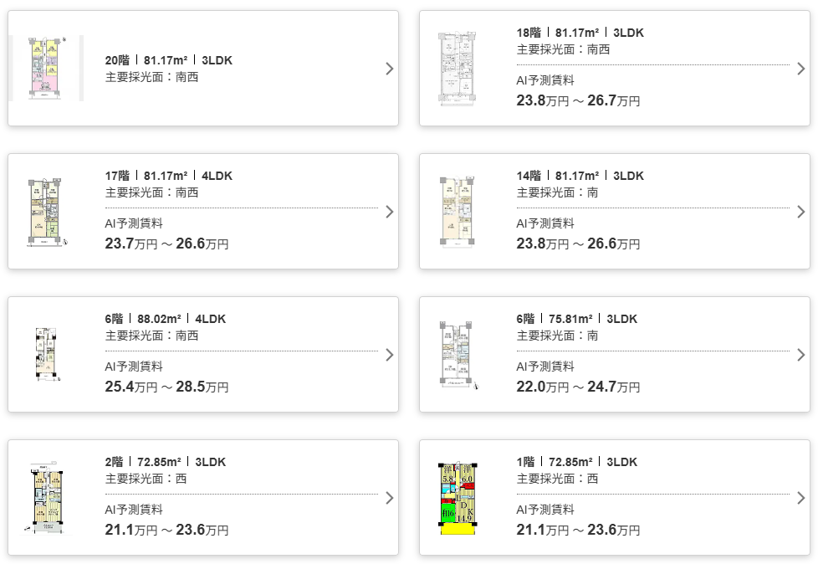The image size is (818, 564).
Task: Click the 1階 | 72.85m² | 3LDK title
Action: (577, 462)
